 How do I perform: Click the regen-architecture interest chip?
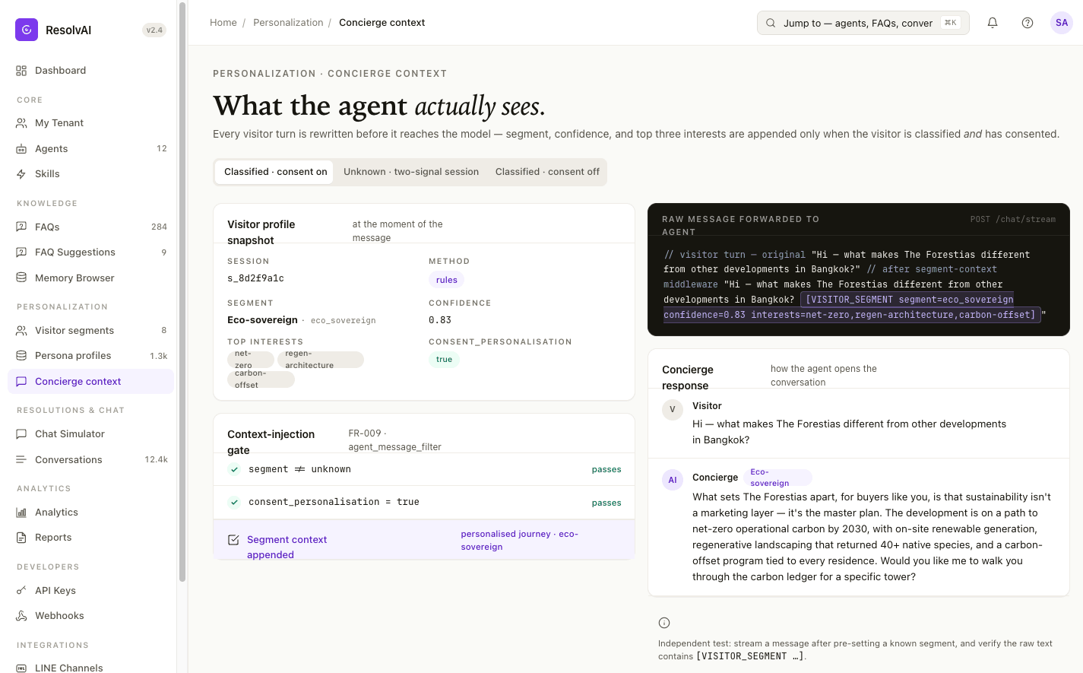[321, 360]
